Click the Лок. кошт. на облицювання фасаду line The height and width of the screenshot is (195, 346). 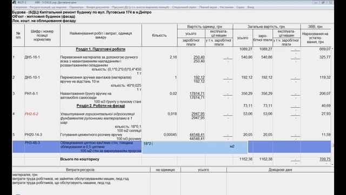[x=44, y=21]
